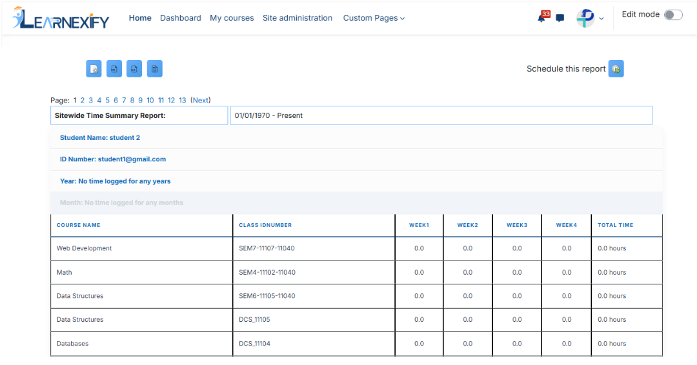Image resolution: width=697 pixels, height=365 pixels.
Task: Click Month: No time logged row
Action: [356, 203]
